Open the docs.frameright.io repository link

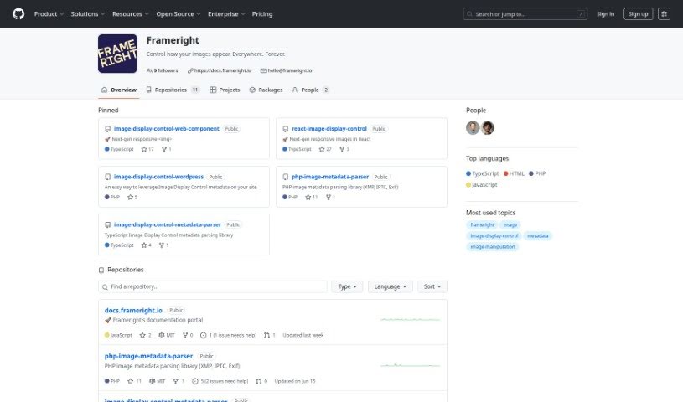[x=133, y=310]
